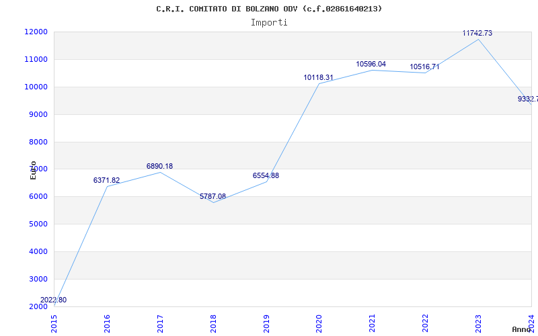The width and height of the screenshot is (538, 336).
Task: Select data label 6890.18
Action: pos(159,166)
